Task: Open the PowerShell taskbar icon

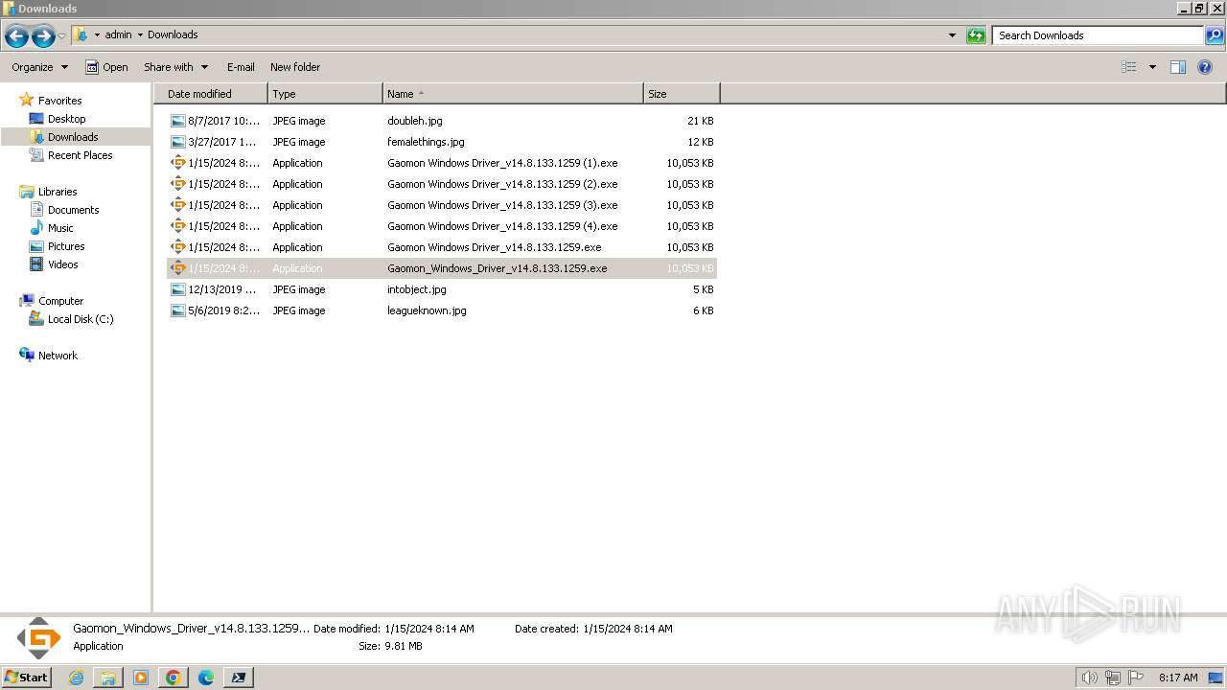Action: click(239, 678)
